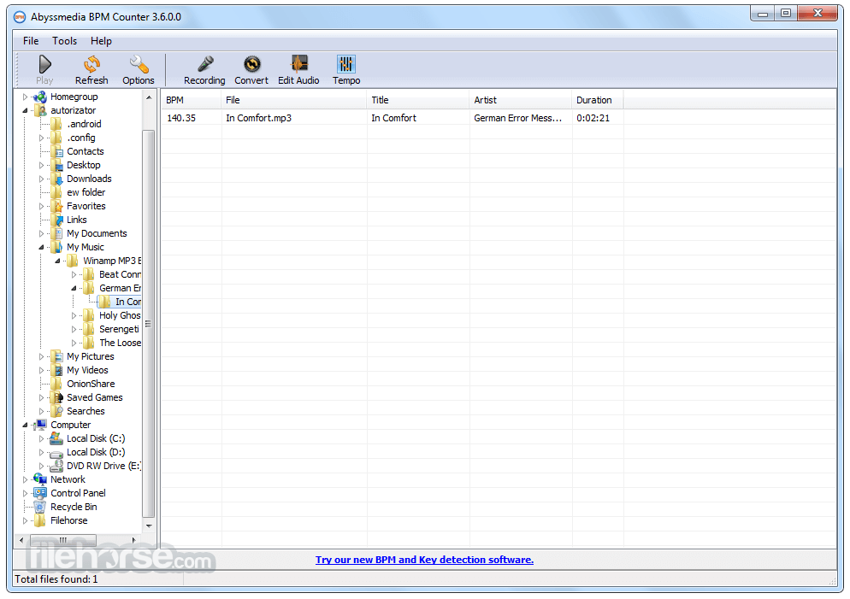Collapse the Winamp MP3 folder arrow
The width and height of the screenshot is (850, 599).
57,261
